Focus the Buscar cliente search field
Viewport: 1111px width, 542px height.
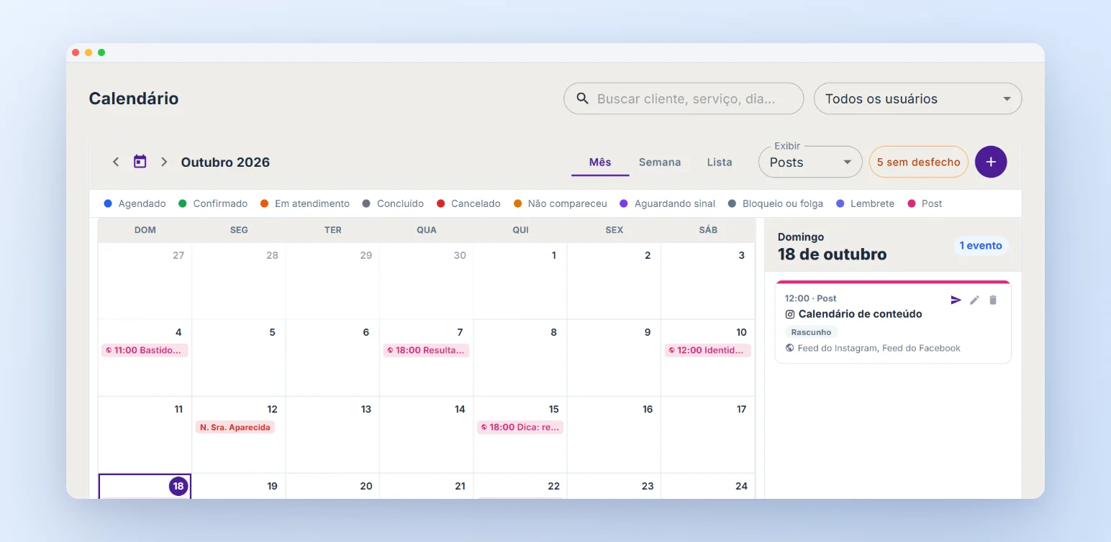684,98
